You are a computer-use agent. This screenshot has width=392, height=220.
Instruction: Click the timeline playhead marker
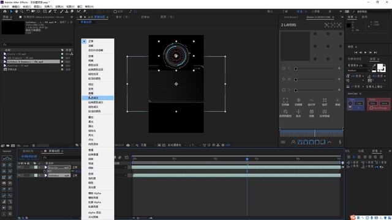[x=247, y=159]
